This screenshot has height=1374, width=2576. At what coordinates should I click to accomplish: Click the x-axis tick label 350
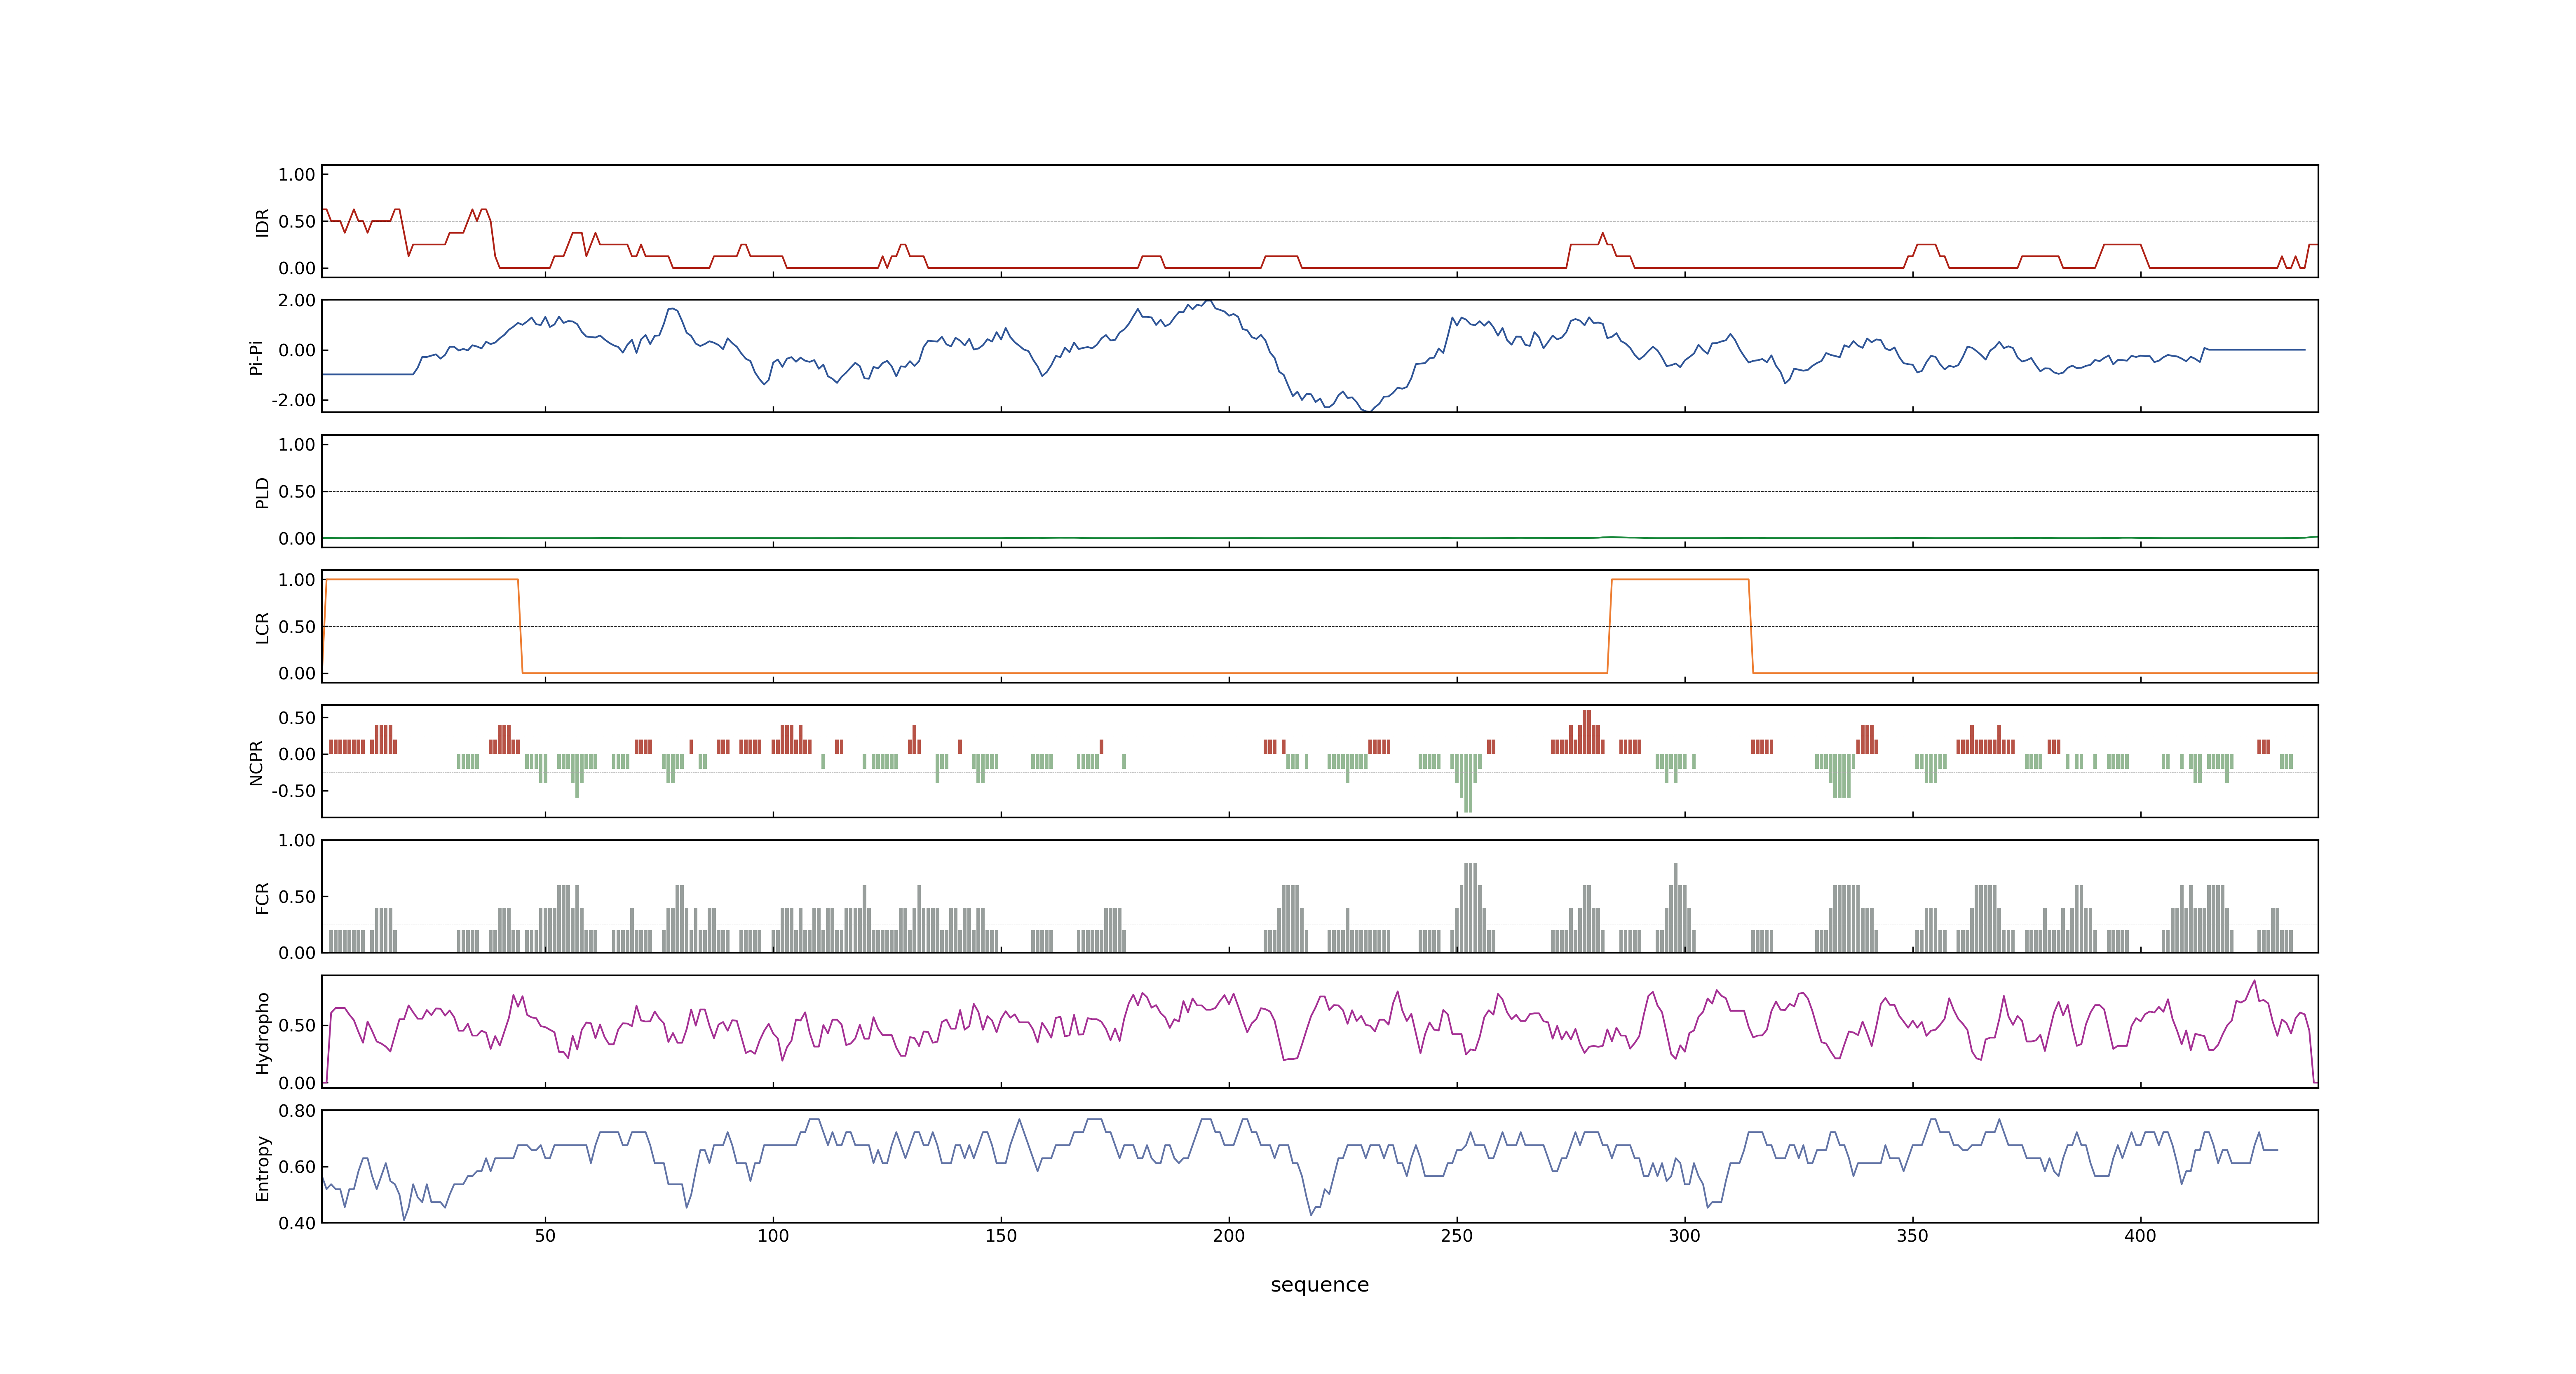[x=1913, y=1236]
